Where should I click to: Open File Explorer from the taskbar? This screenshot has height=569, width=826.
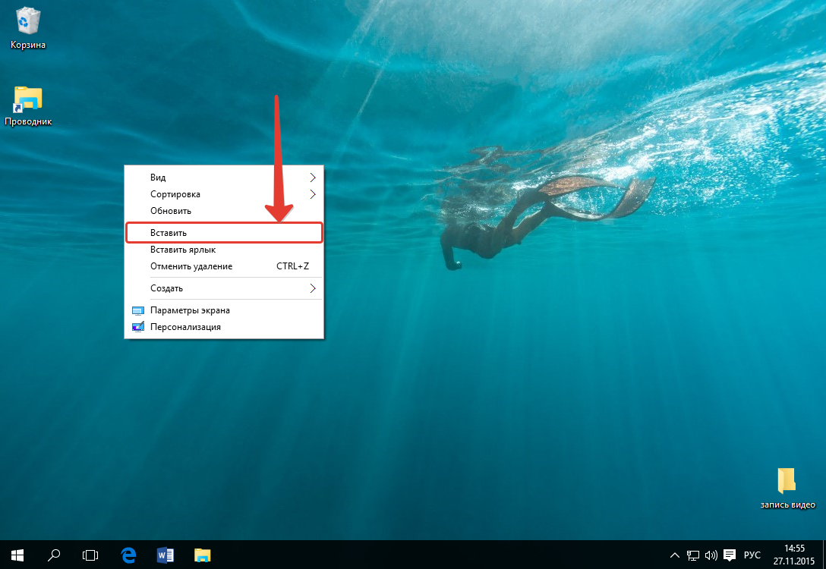point(202,555)
